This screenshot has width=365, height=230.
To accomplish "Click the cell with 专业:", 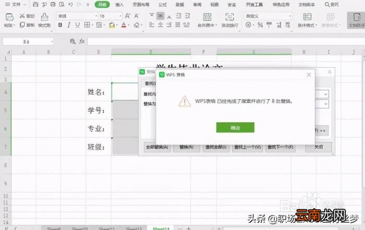I will click(99, 128).
